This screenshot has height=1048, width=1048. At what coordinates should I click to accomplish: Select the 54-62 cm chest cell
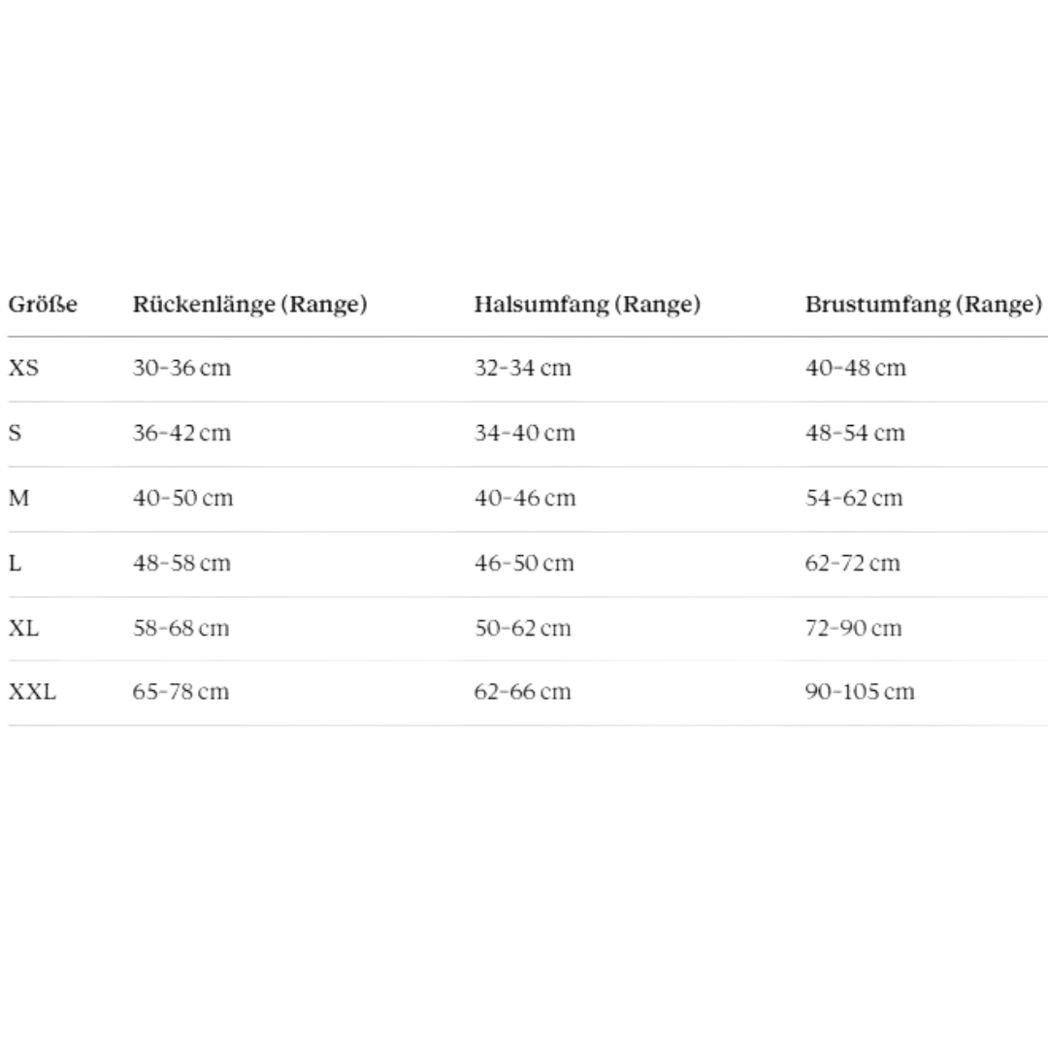click(x=854, y=498)
